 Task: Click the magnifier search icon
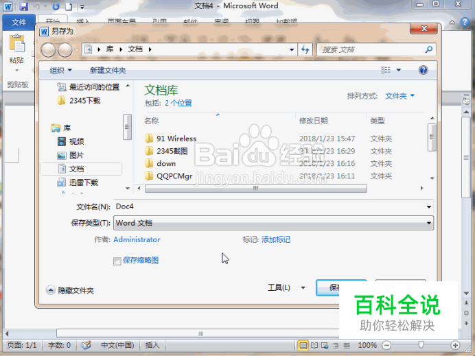click(429, 49)
